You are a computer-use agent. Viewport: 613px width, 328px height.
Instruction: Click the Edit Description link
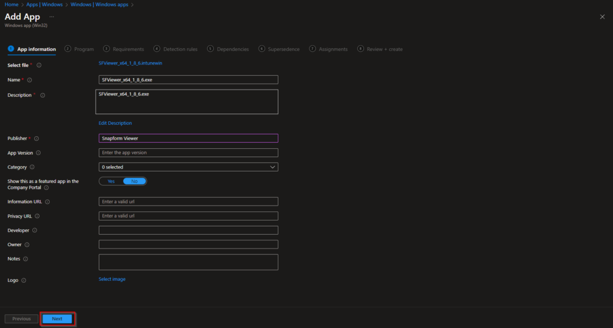pos(115,123)
